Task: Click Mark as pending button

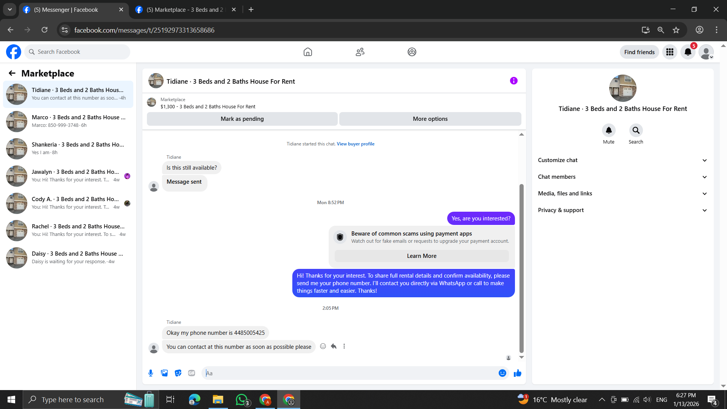Action: click(x=242, y=119)
